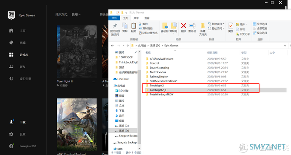Click the New folder icon in ribbon
The image size is (291, 155).
pyautogui.click(x=203, y=26)
